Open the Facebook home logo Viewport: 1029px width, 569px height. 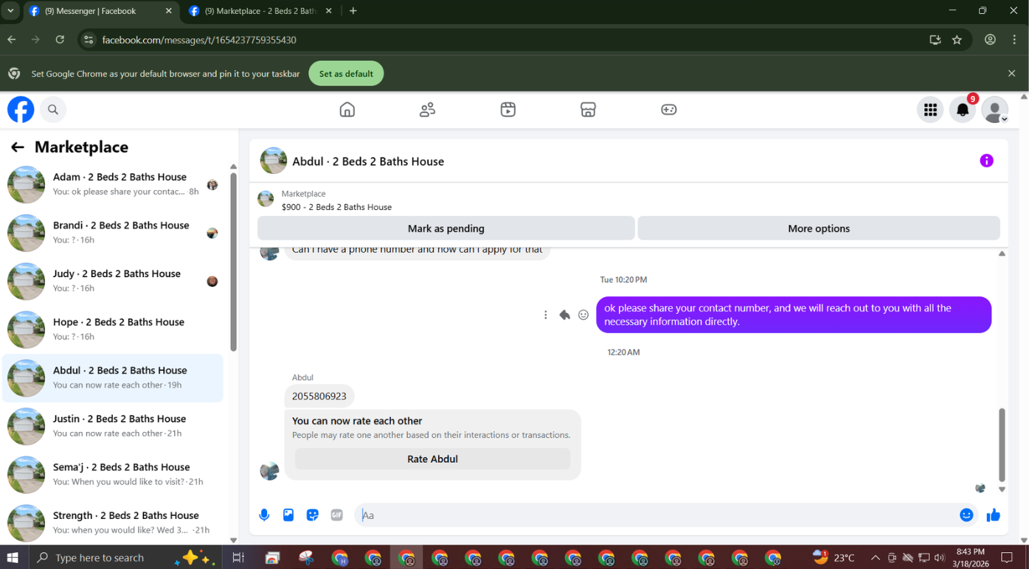[21, 110]
